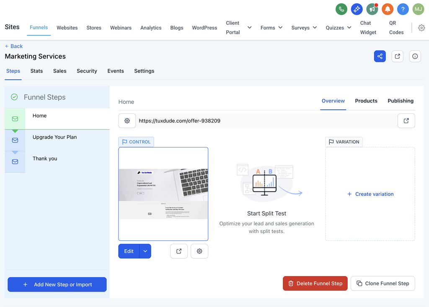Open the Edit button's dropdown arrow
The image size is (429, 307).
(145, 251)
